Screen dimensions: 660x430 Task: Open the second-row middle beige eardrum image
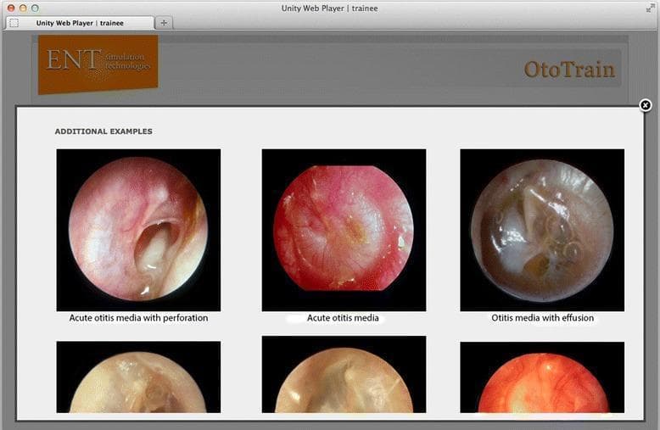pos(344,374)
